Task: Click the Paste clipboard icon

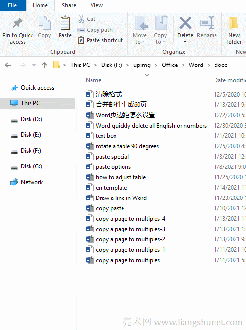Action: pos(65,23)
